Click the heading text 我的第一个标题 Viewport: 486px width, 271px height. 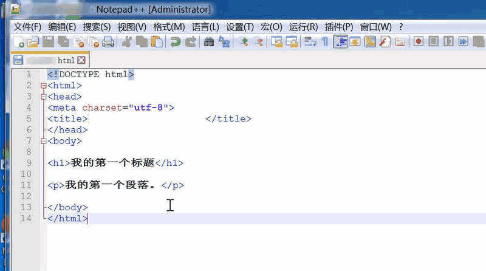point(112,162)
